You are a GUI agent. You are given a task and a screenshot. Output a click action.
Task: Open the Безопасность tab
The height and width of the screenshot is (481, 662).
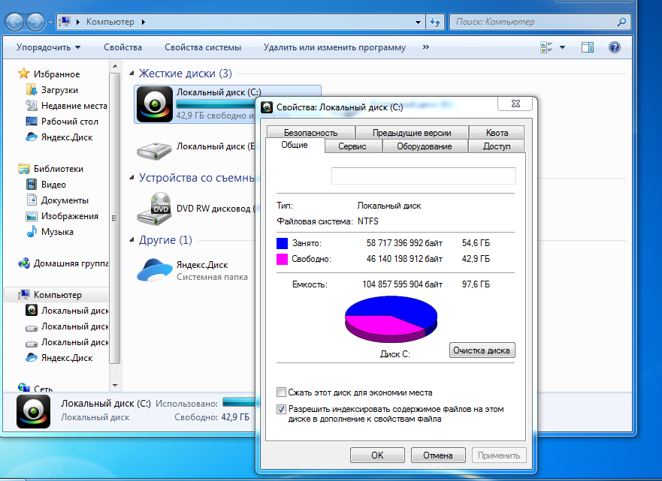point(310,133)
